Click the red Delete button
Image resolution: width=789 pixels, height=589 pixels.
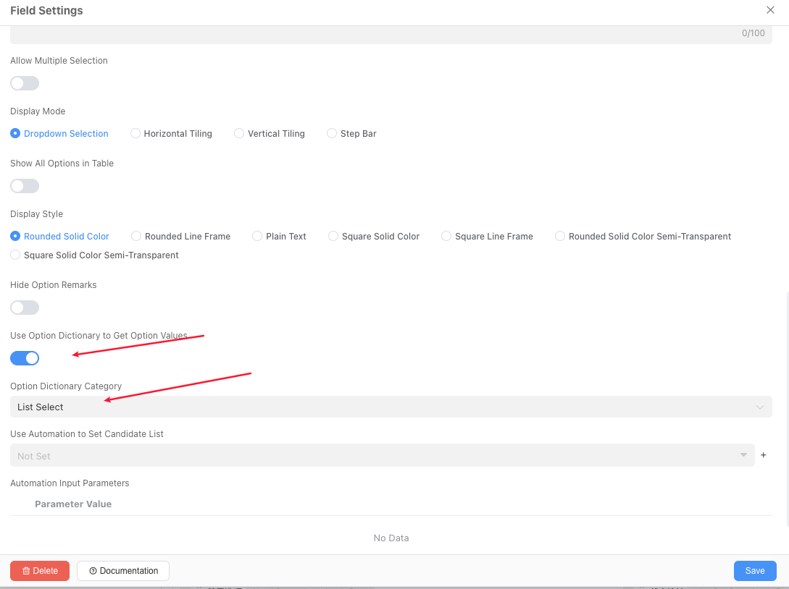(40, 571)
